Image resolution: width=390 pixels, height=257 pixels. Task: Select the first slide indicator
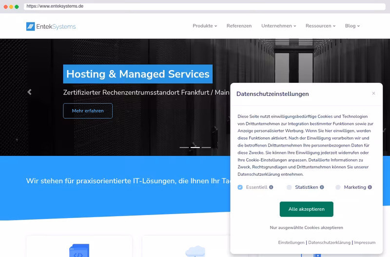click(184, 147)
